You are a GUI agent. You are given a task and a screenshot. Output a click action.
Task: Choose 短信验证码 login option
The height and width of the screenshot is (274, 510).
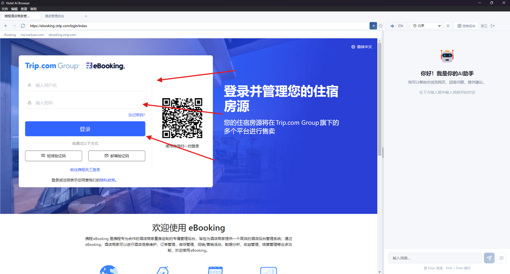click(53, 156)
